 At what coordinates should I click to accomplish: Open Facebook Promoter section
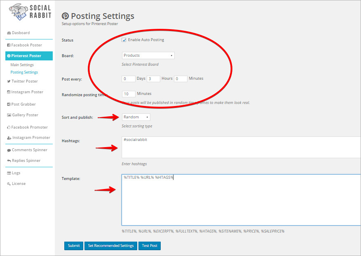[30, 127]
